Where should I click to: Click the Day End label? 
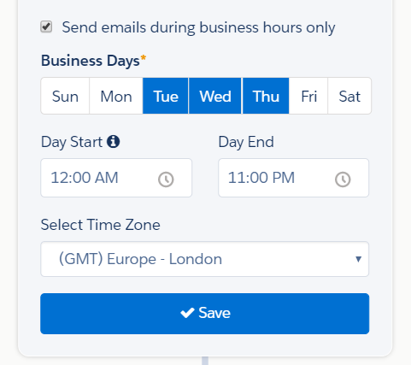coord(246,142)
